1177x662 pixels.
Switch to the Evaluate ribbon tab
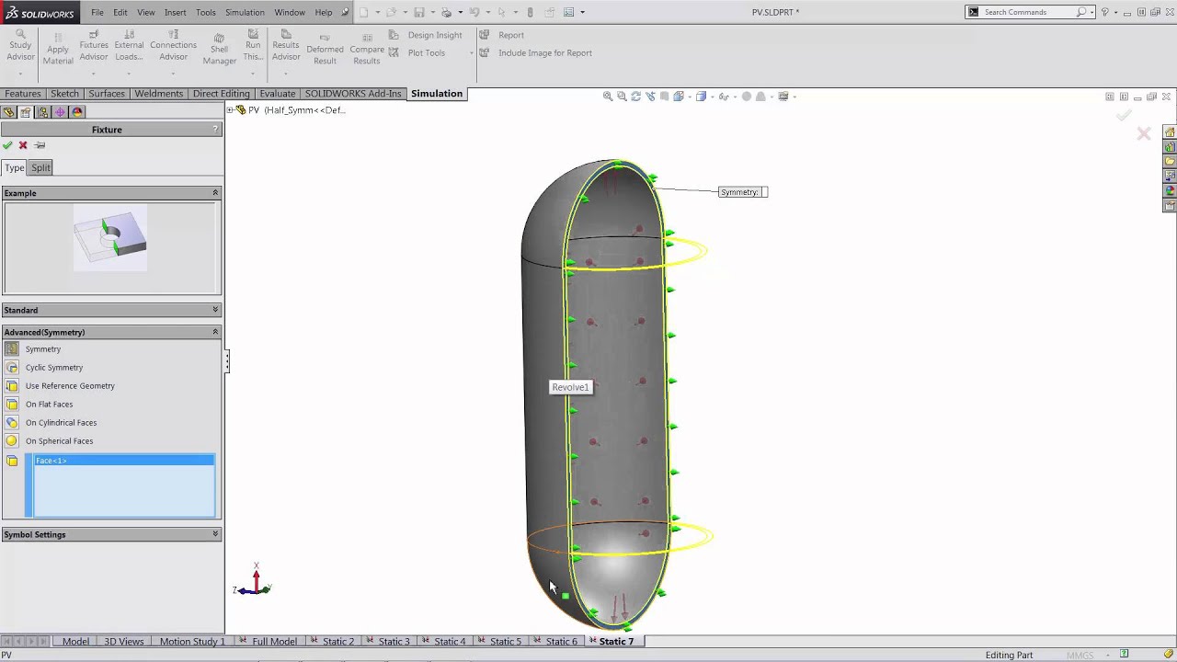(x=277, y=94)
